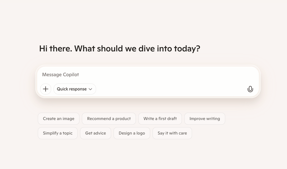Choose the Recommend a product chip
The image size is (287, 169).
(x=109, y=119)
